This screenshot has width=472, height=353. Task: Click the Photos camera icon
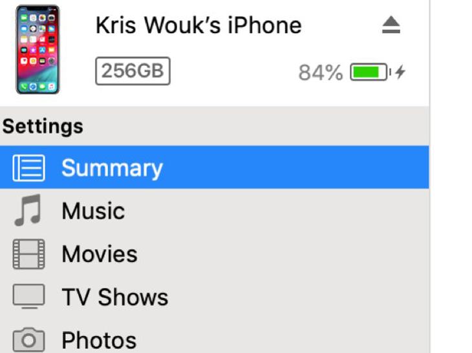28,340
